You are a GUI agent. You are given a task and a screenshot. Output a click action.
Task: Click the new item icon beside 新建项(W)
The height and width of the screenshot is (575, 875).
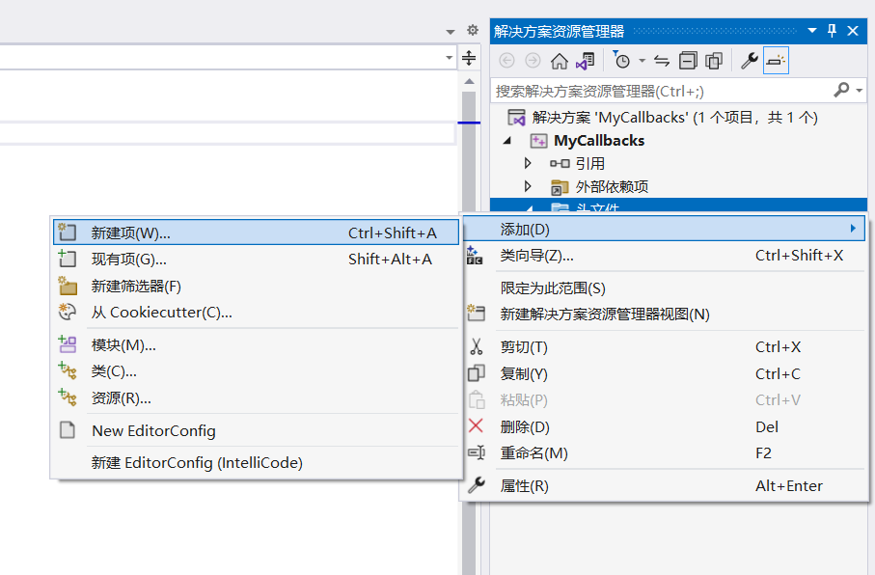(68, 232)
